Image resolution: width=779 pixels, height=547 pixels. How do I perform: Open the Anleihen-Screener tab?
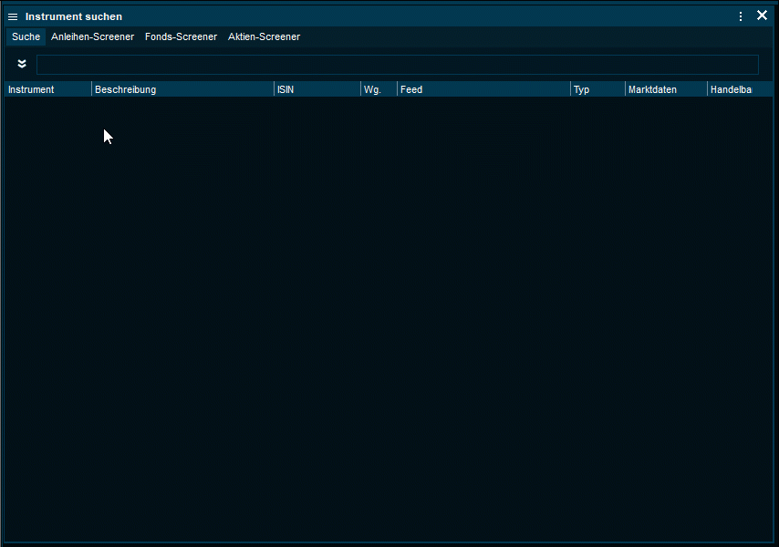(x=92, y=36)
